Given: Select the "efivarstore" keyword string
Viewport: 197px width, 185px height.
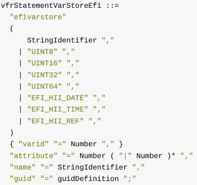Looking at the screenshot, I should pos(38,17).
